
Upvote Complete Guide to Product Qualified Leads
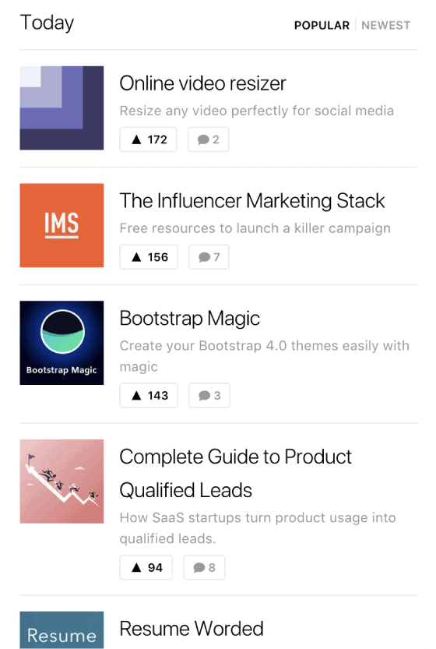click(x=146, y=567)
